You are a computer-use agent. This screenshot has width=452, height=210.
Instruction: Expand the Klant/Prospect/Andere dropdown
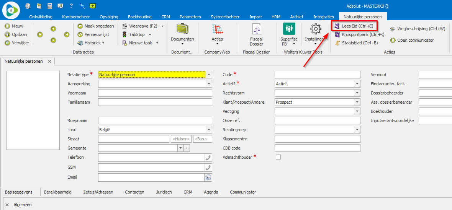point(357,102)
